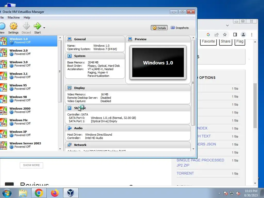Screen dimensions: 264x198
Task: Switch to Chrome on the taskbar
Action: coord(39,193)
